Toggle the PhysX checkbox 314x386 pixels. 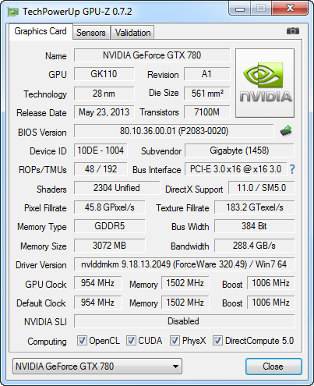point(175,341)
